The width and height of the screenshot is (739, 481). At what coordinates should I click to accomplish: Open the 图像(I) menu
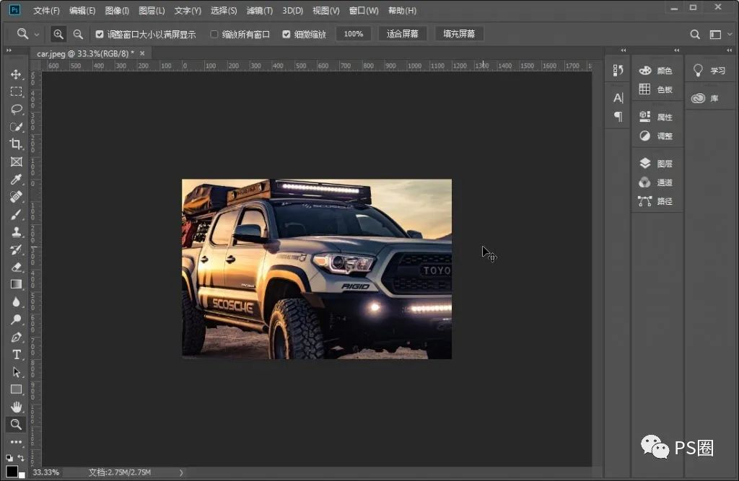[117, 10]
